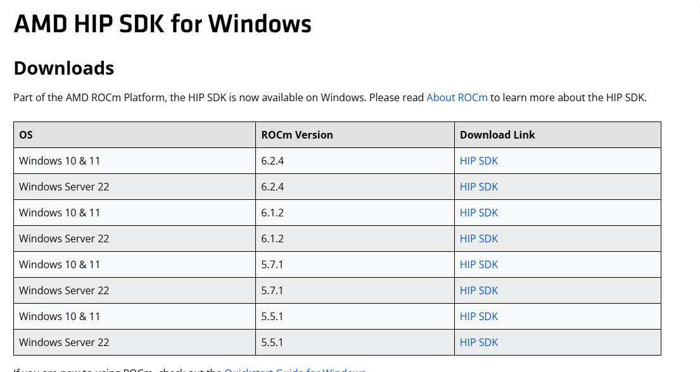
Task: Select the 6.1.2 version cell for Windows Server 22
Action: (272, 239)
